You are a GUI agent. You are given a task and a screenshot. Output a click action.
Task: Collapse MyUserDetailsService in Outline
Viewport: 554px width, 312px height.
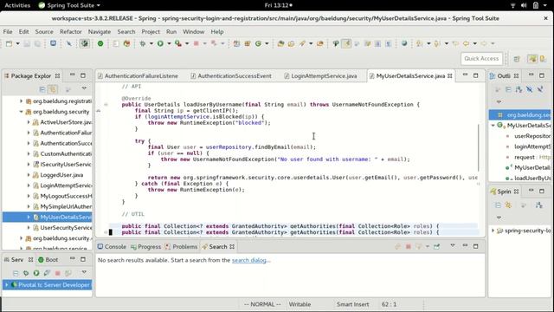pyautogui.click(x=493, y=126)
